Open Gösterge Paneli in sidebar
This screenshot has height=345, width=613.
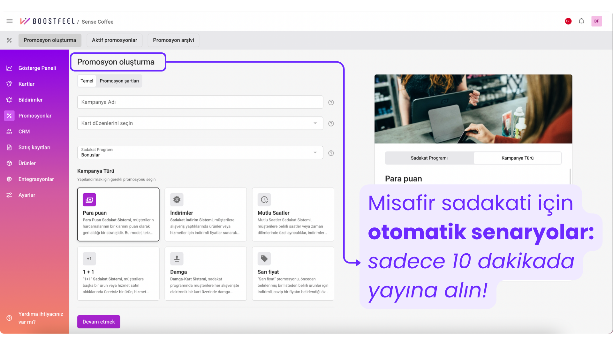pos(37,68)
